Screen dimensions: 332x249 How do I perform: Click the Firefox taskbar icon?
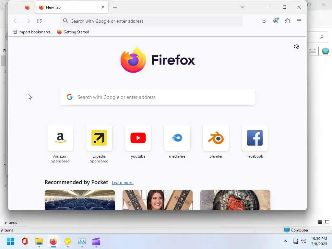pos(53,241)
